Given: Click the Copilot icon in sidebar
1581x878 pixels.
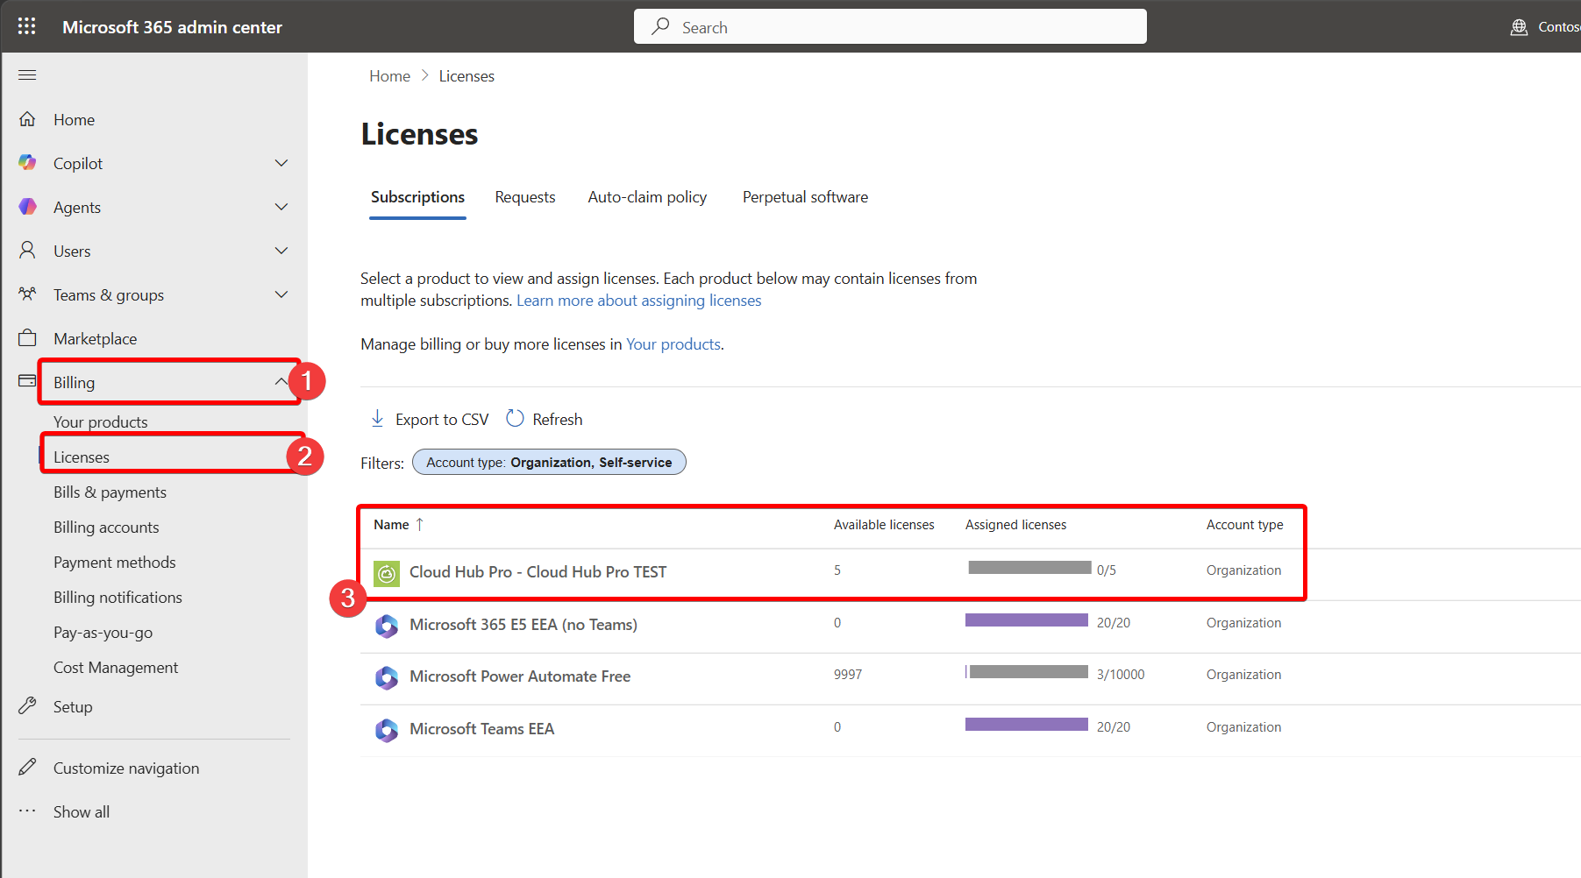Looking at the screenshot, I should 27,163.
